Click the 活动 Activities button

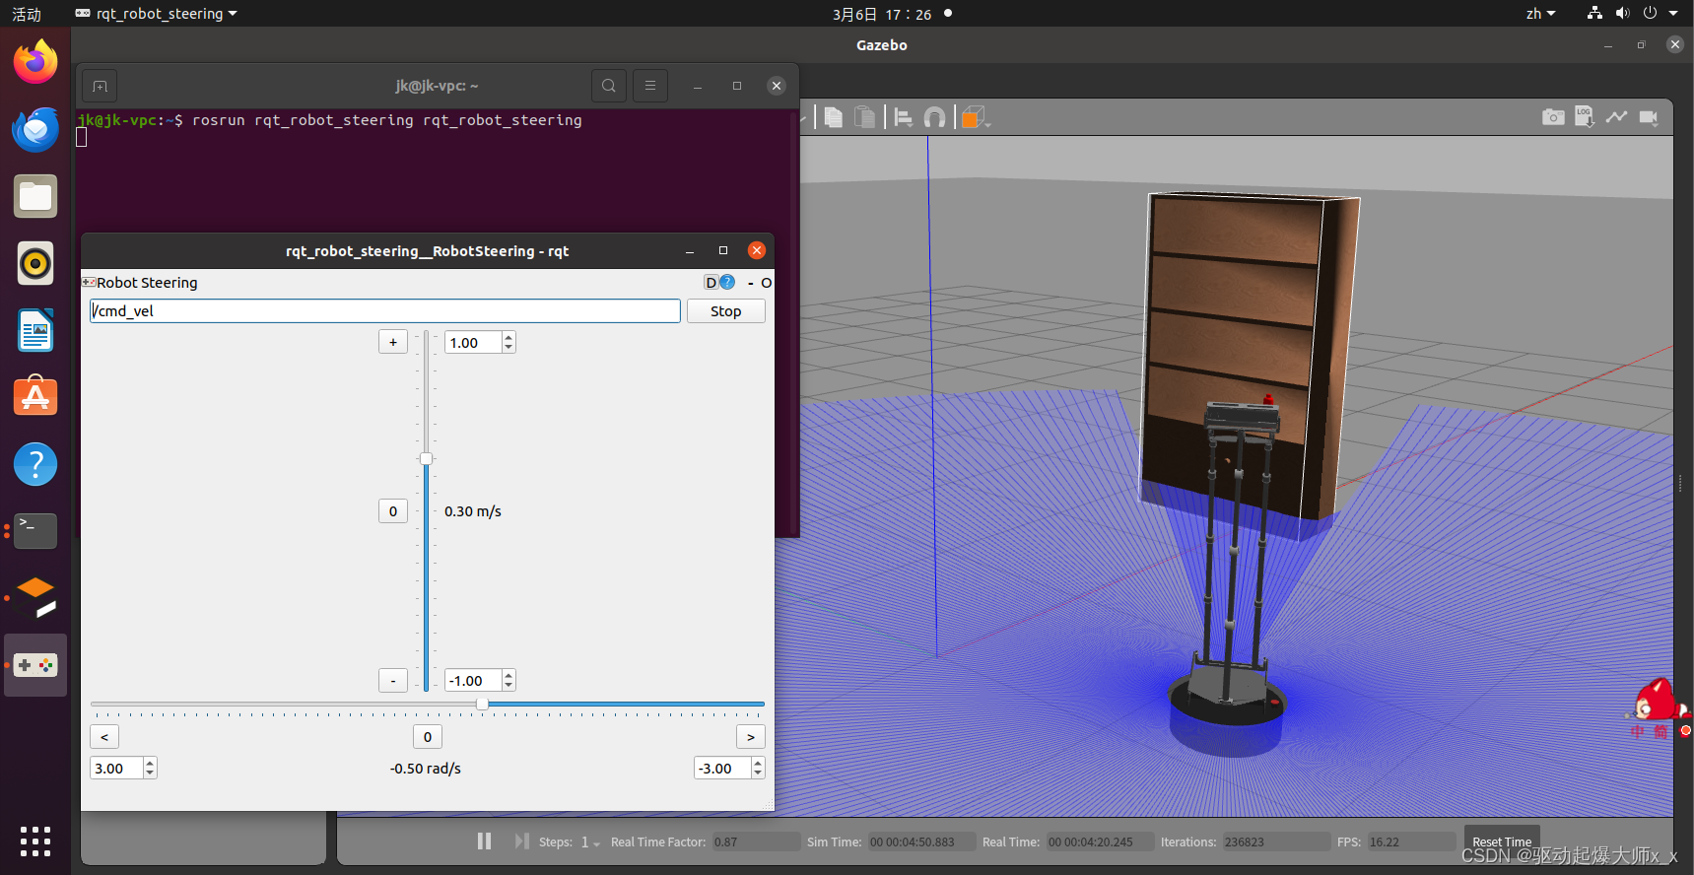coord(27,14)
